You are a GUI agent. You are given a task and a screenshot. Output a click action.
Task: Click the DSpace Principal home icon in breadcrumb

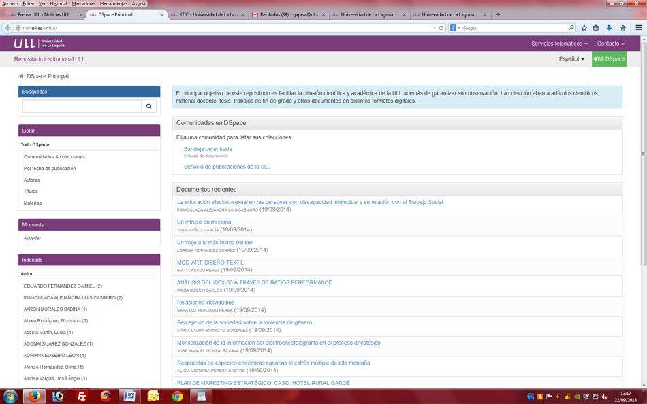21,76
